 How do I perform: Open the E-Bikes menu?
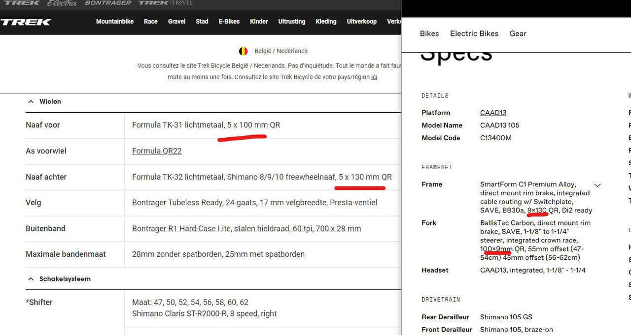(x=229, y=22)
